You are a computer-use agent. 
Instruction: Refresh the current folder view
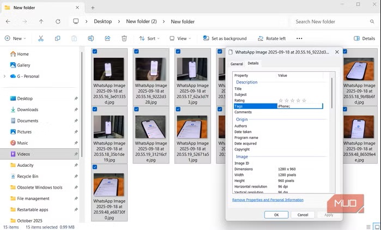(58, 22)
